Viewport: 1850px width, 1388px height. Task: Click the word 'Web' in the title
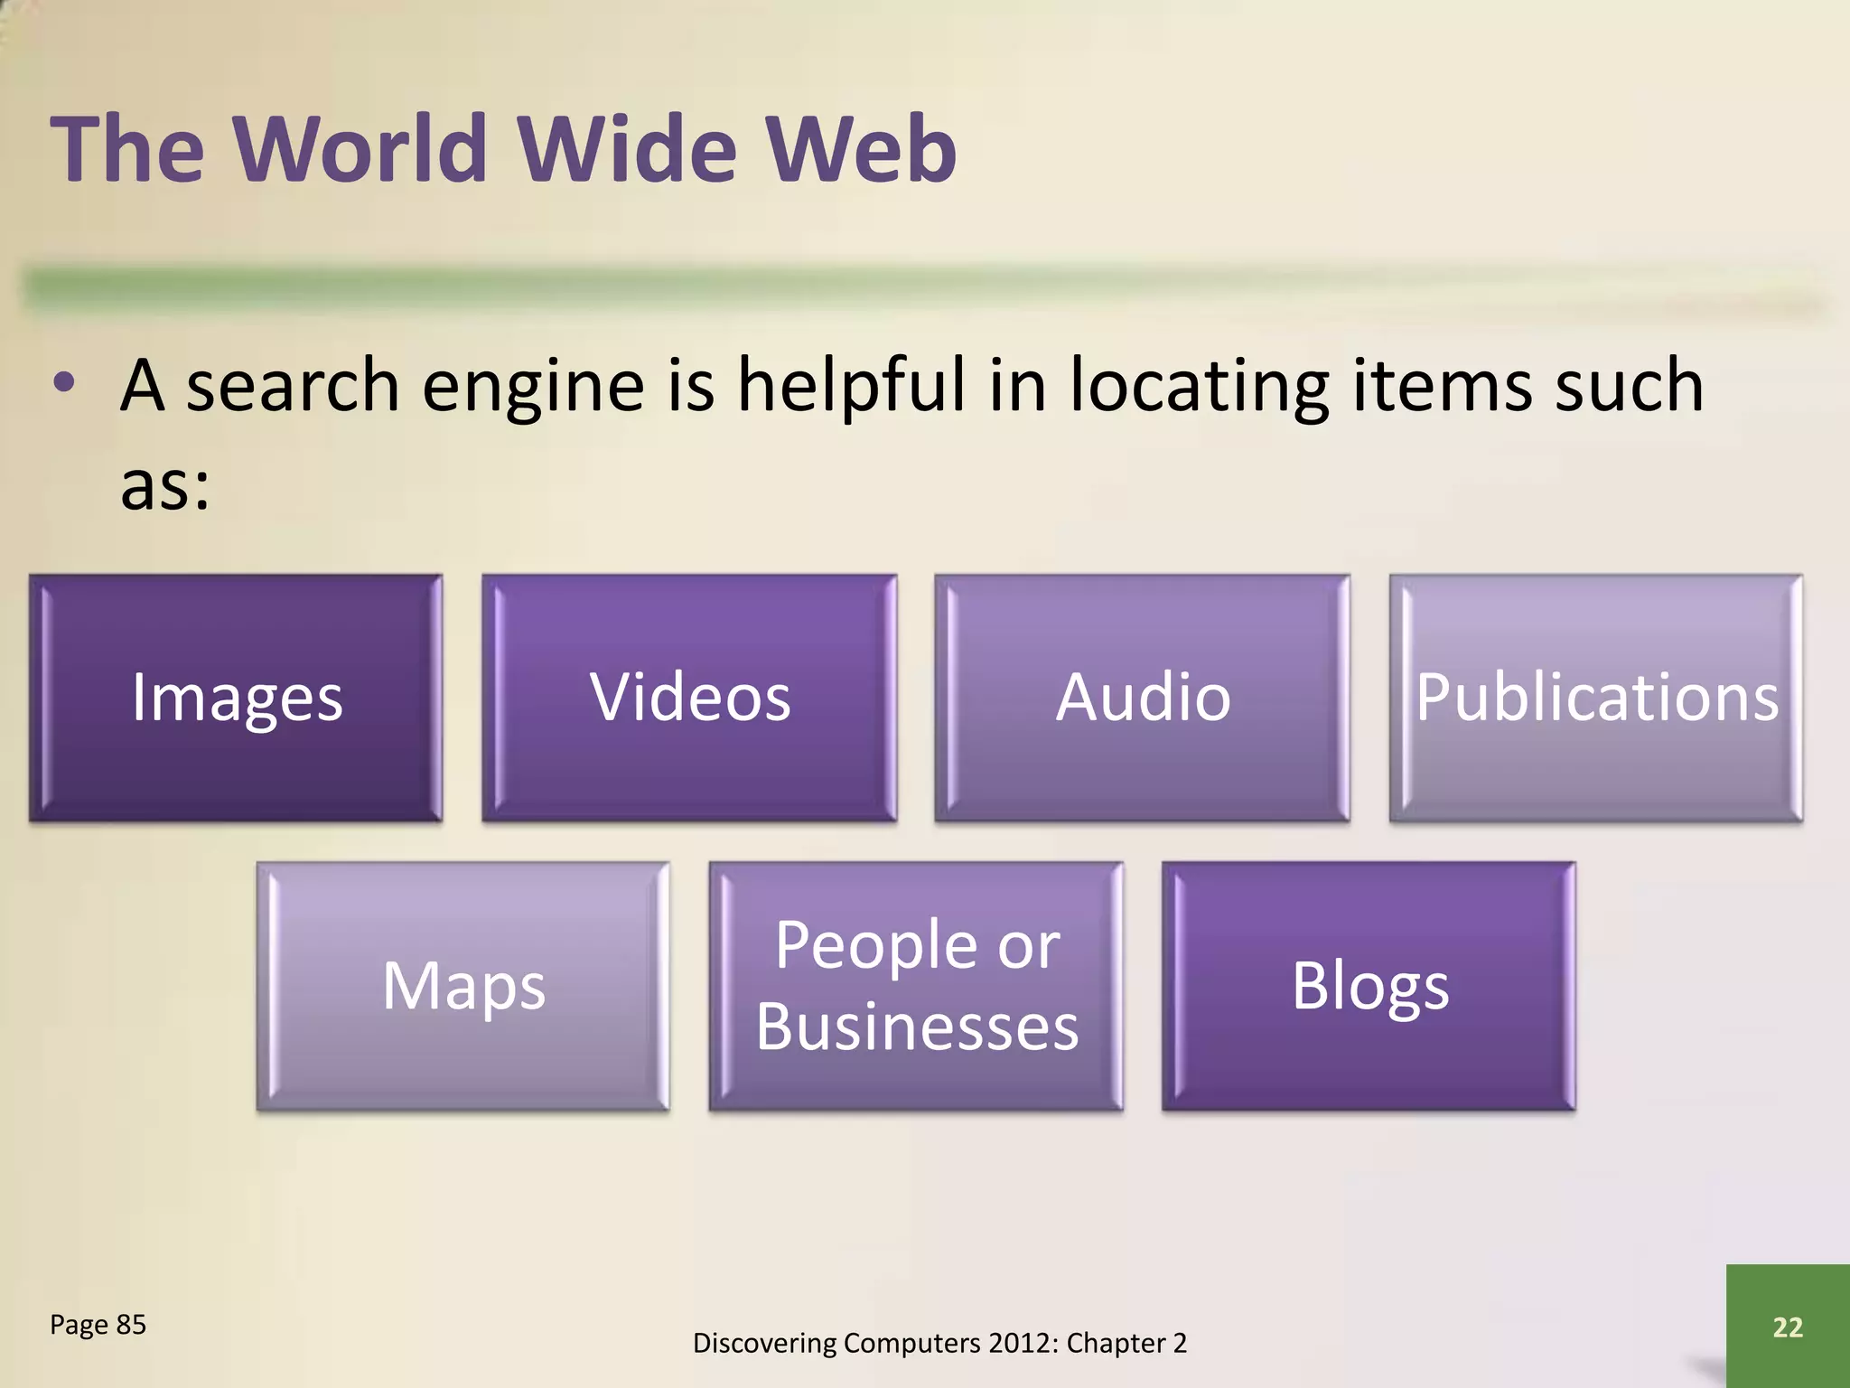[x=861, y=149]
